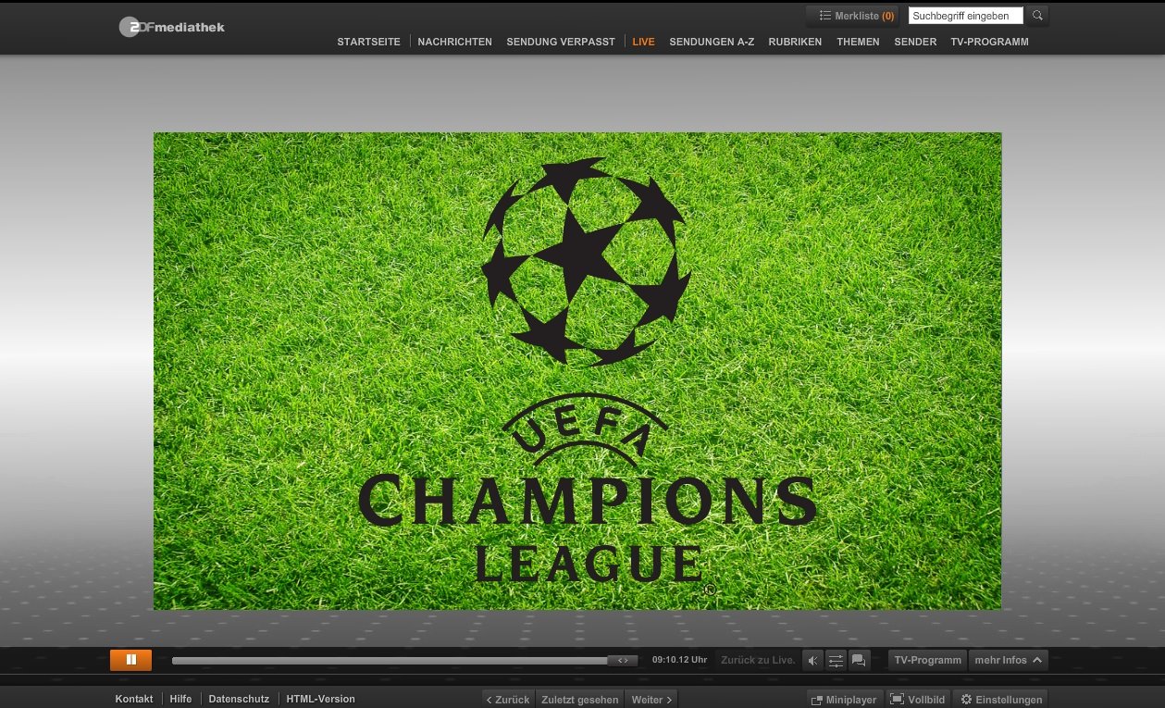The width and height of the screenshot is (1165, 708).
Task: Click the Champions League video area
Action: click(577, 371)
